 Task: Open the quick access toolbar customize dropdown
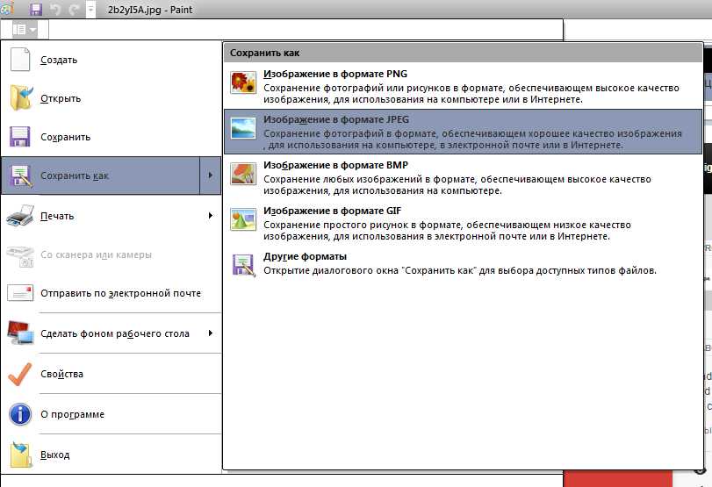[90, 9]
